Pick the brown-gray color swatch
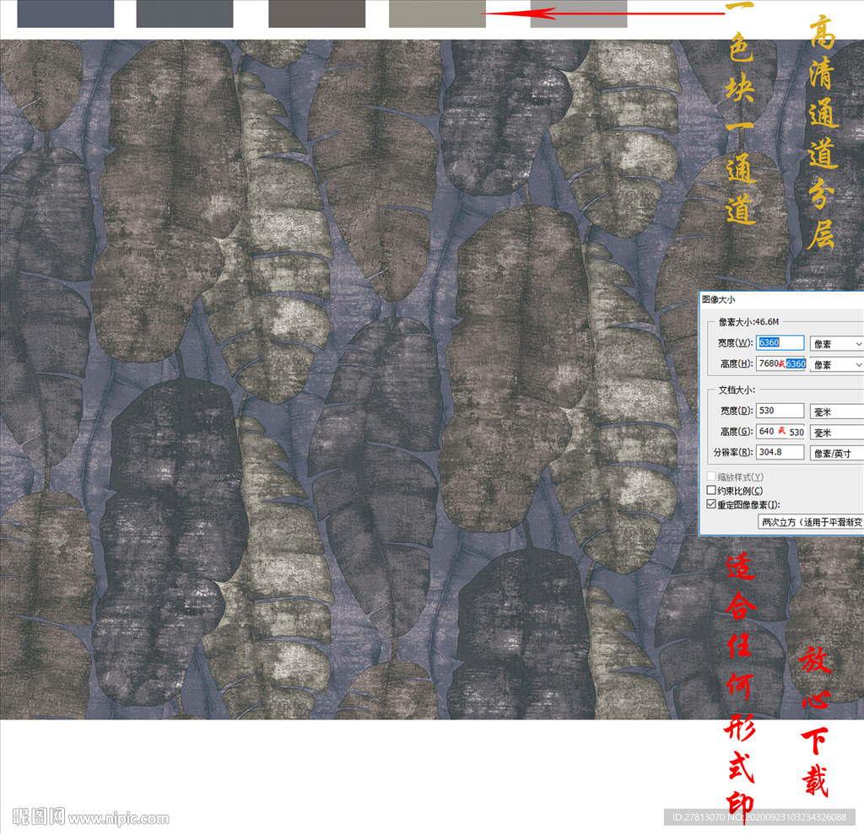 tap(317, 13)
